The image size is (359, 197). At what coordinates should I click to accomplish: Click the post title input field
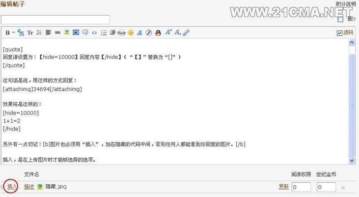[x=55, y=20]
